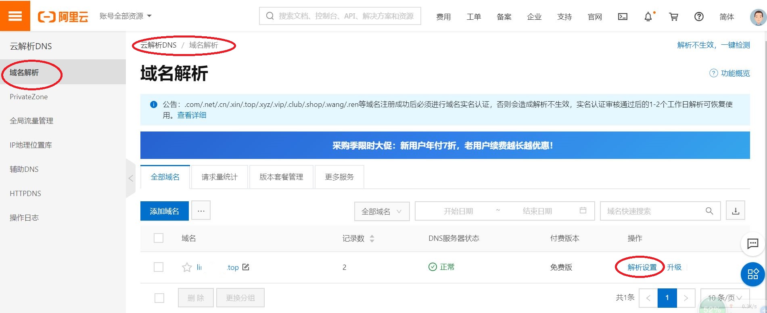The height and width of the screenshot is (313, 767).
Task: Click the 删除 button
Action: 196,298
